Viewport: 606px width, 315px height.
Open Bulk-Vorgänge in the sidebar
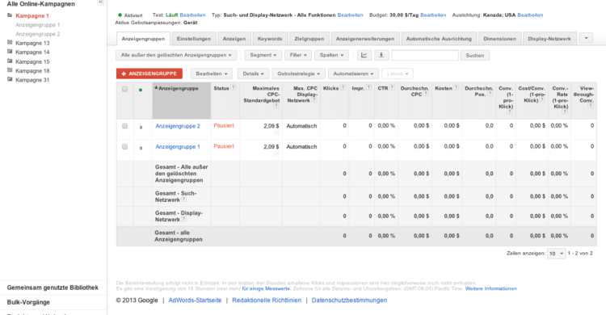[28, 302]
